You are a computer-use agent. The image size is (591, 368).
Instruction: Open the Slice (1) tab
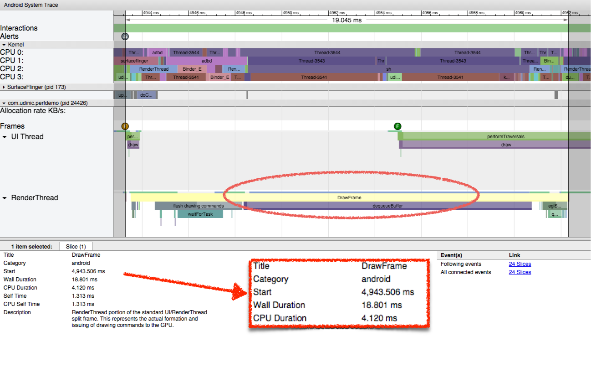[76, 246]
